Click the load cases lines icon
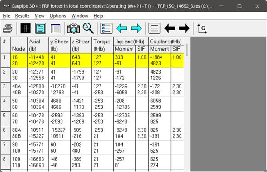The width and height of the screenshot is (267, 172). pos(154,28)
